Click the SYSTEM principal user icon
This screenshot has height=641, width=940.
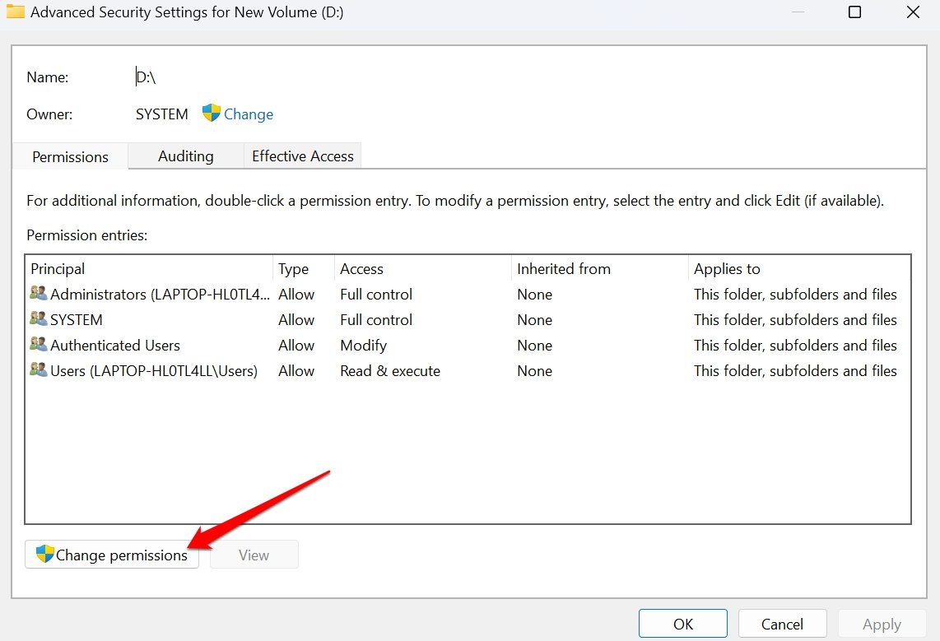39,319
